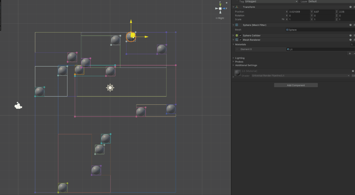Viewport: 355px width, 195px height.
Task: Open Transform component help via question mark icon
Action: [350, 7]
